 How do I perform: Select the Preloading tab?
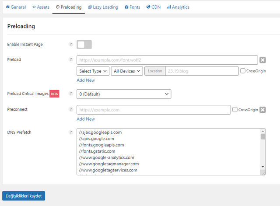coord(69,7)
